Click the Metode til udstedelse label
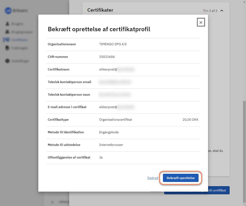The image size is (246, 206). (64, 145)
